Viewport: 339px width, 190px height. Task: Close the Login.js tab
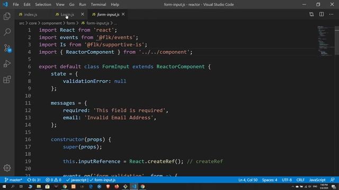(83, 14)
